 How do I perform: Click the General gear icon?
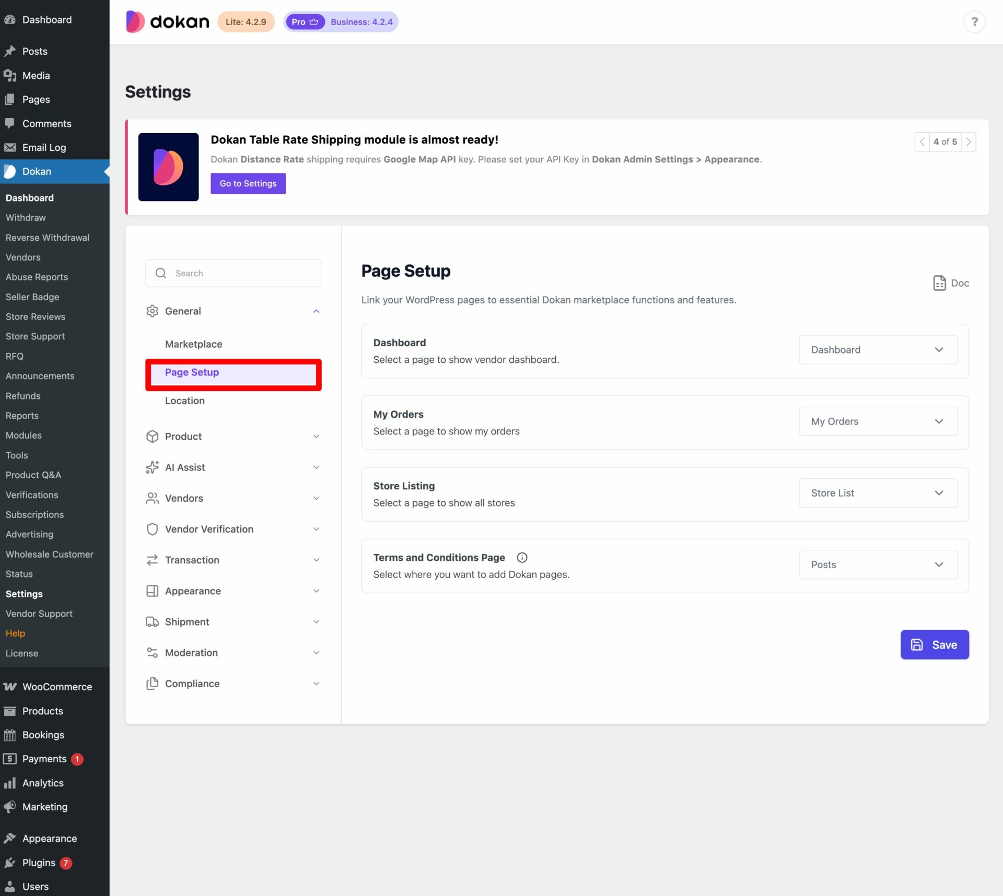tap(152, 311)
